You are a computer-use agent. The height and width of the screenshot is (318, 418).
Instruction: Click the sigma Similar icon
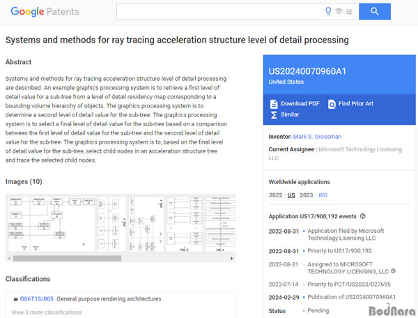[x=274, y=114]
